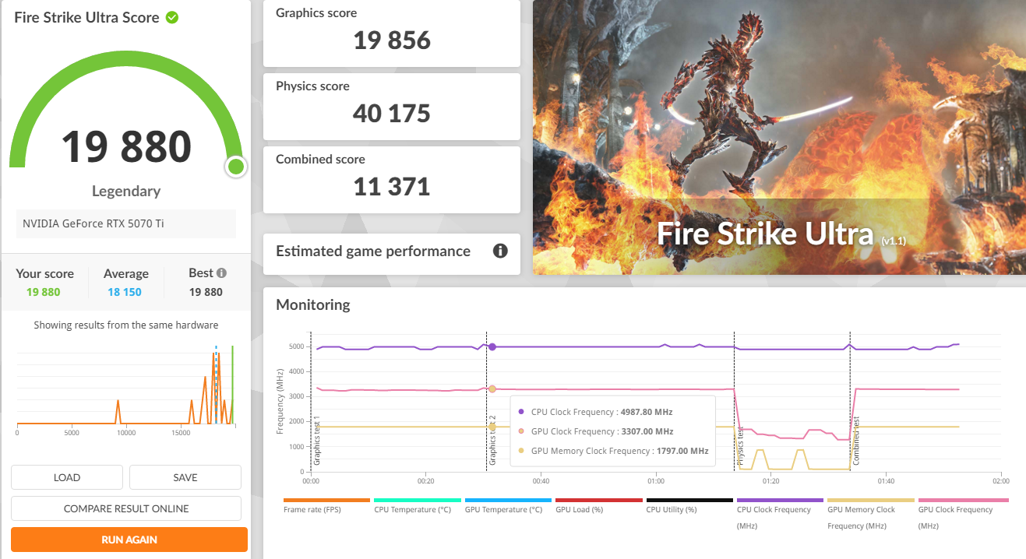Click the large 19 880 gauge score
Viewport: 1026px width, 559px height.
pos(126,146)
